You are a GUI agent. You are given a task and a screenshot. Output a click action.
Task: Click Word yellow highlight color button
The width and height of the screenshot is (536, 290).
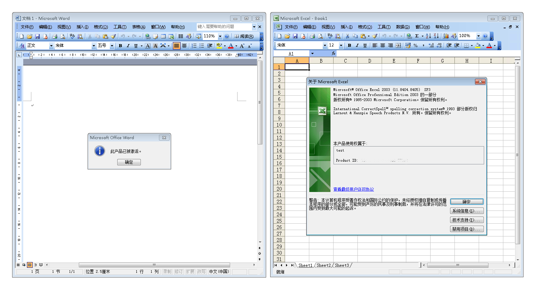click(x=219, y=46)
